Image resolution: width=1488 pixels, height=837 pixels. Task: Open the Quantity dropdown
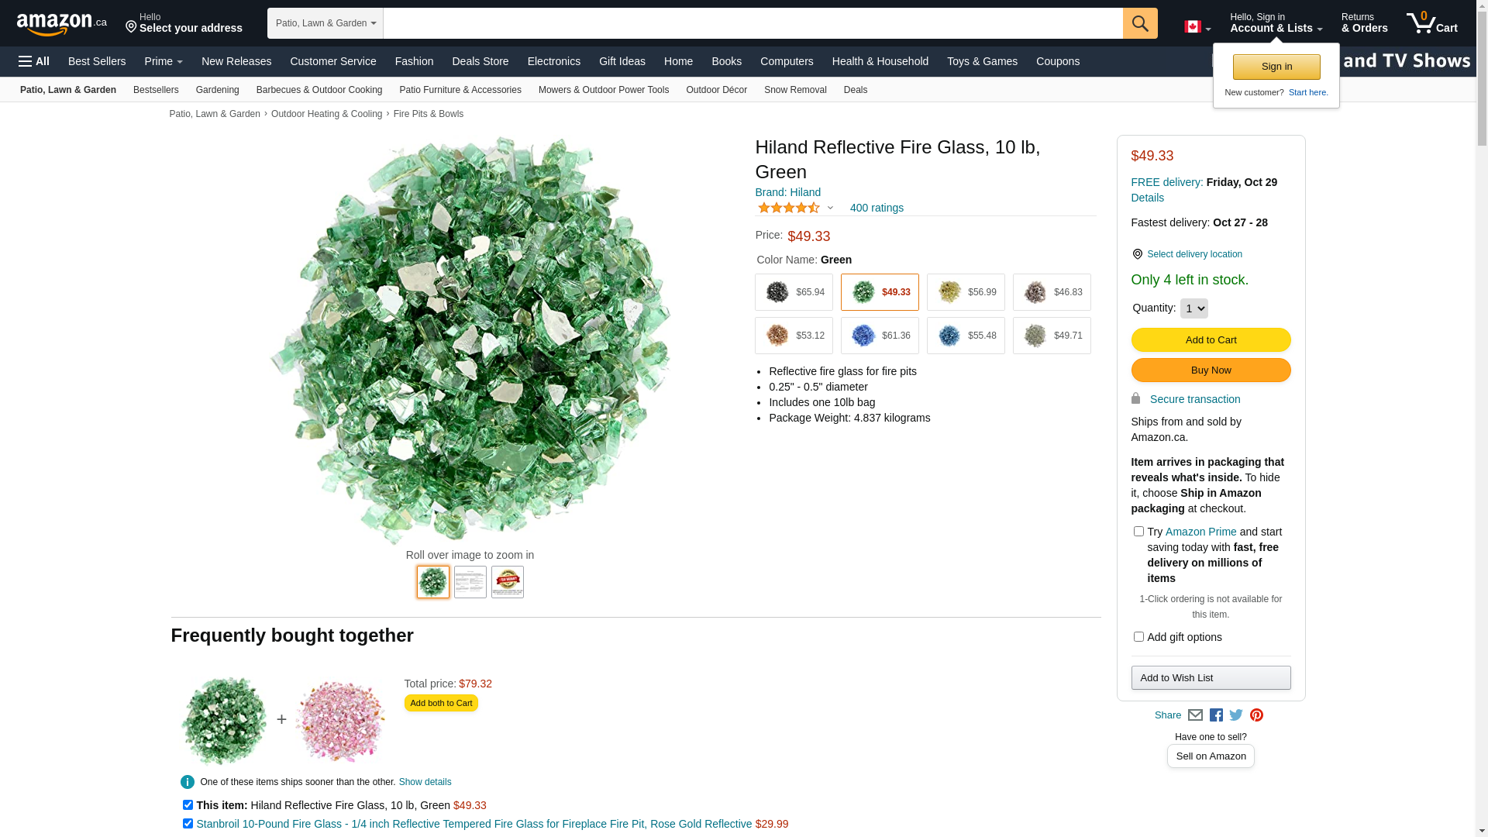(x=1193, y=308)
